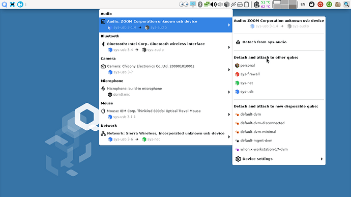Click the eject icon beside Detach from sys-audio
This screenshot has width=351, height=197.
[238, 42]
